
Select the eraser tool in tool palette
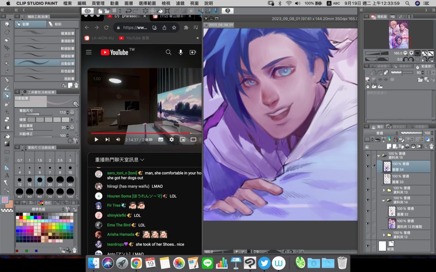point(7,119)
